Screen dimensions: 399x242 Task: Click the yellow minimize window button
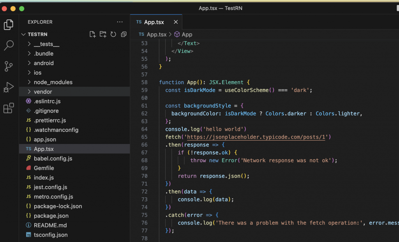click(13, 9)
